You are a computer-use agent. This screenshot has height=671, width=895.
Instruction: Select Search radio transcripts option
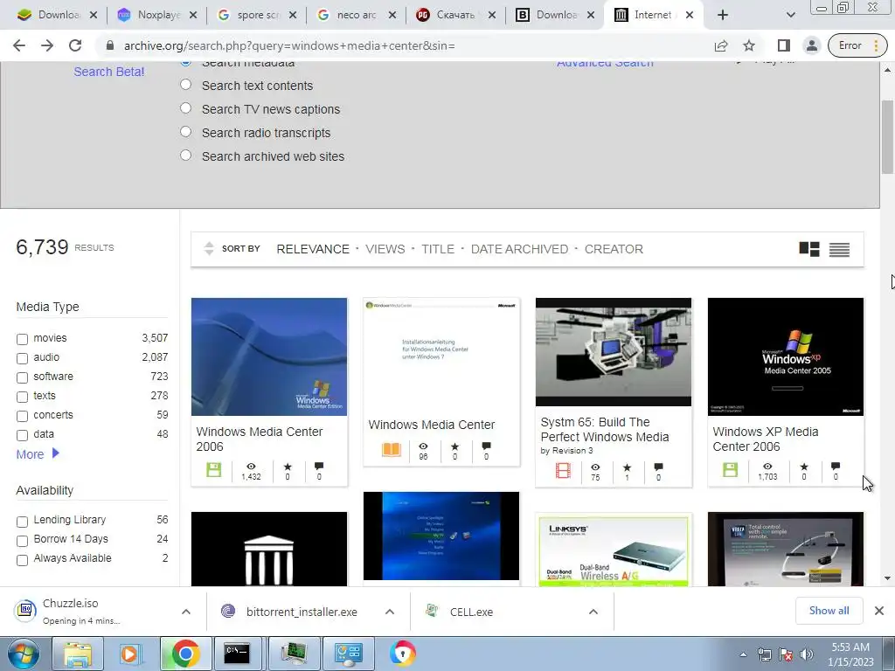click(185, 132)
